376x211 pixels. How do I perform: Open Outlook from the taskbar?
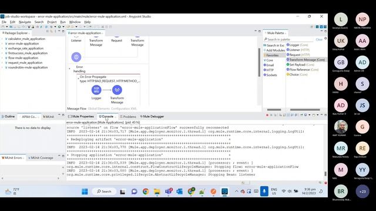click(180, 192)
